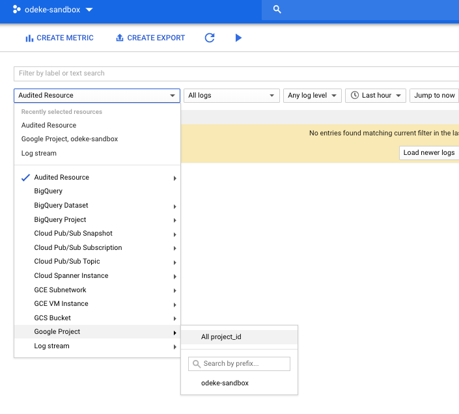Viewport: 459px width, 414px height.
Task: Click the Google Cloud project hexagon icon
Action: 17,9
